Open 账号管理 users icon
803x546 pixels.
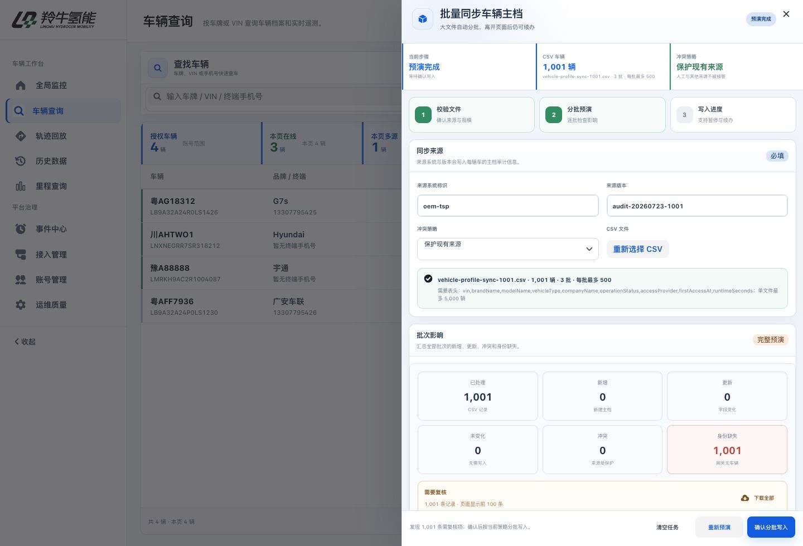tap(21, 280)
